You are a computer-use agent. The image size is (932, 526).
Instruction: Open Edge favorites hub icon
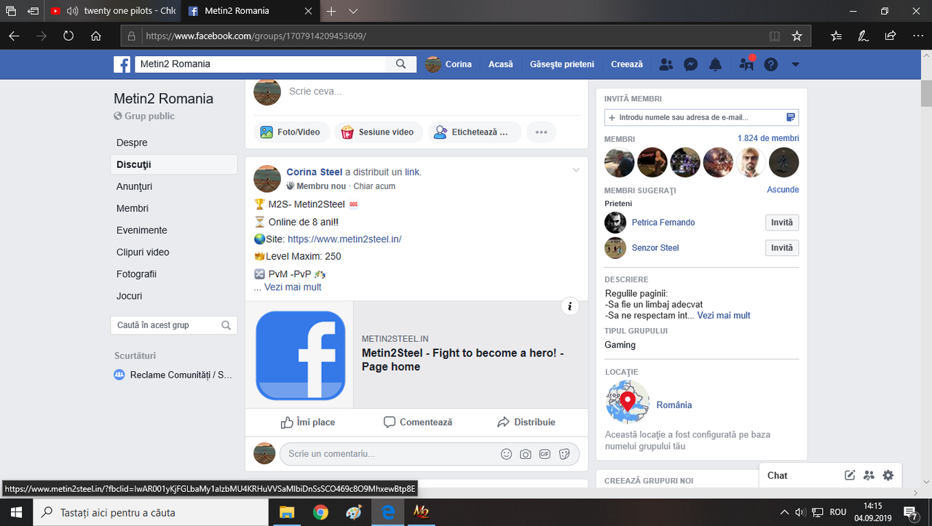pos(836,36)
